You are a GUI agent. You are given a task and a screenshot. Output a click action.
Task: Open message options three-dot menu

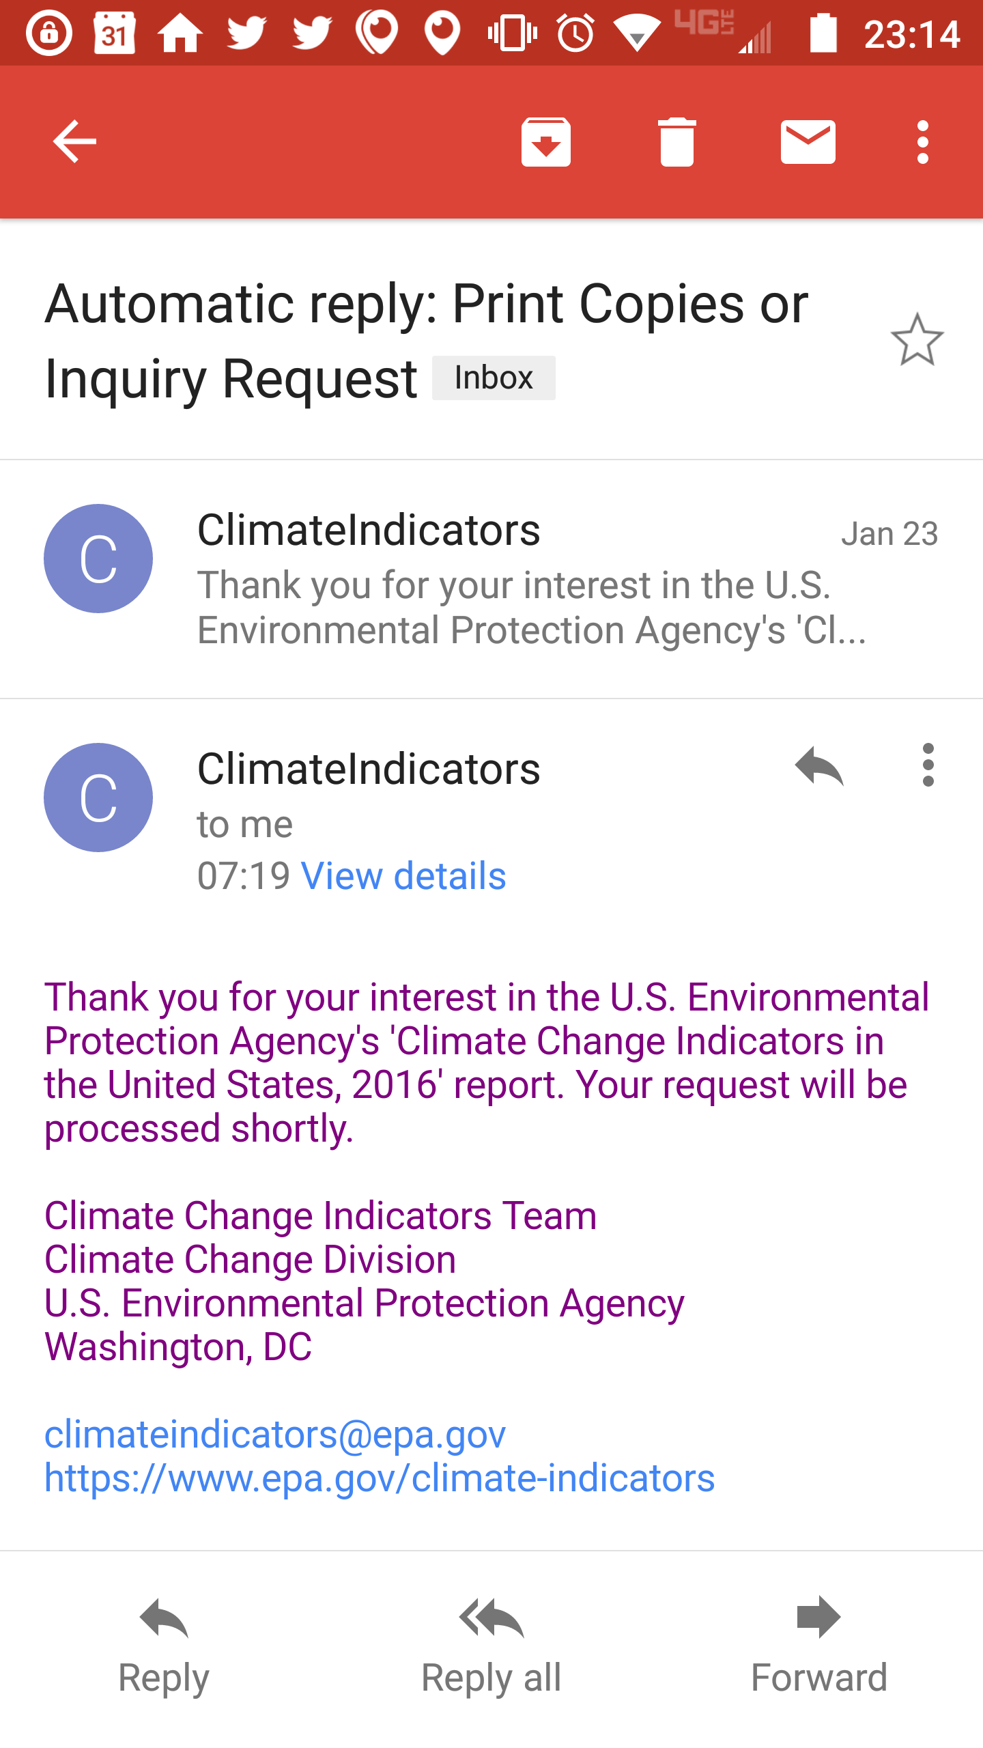click(x=928, y=765)
